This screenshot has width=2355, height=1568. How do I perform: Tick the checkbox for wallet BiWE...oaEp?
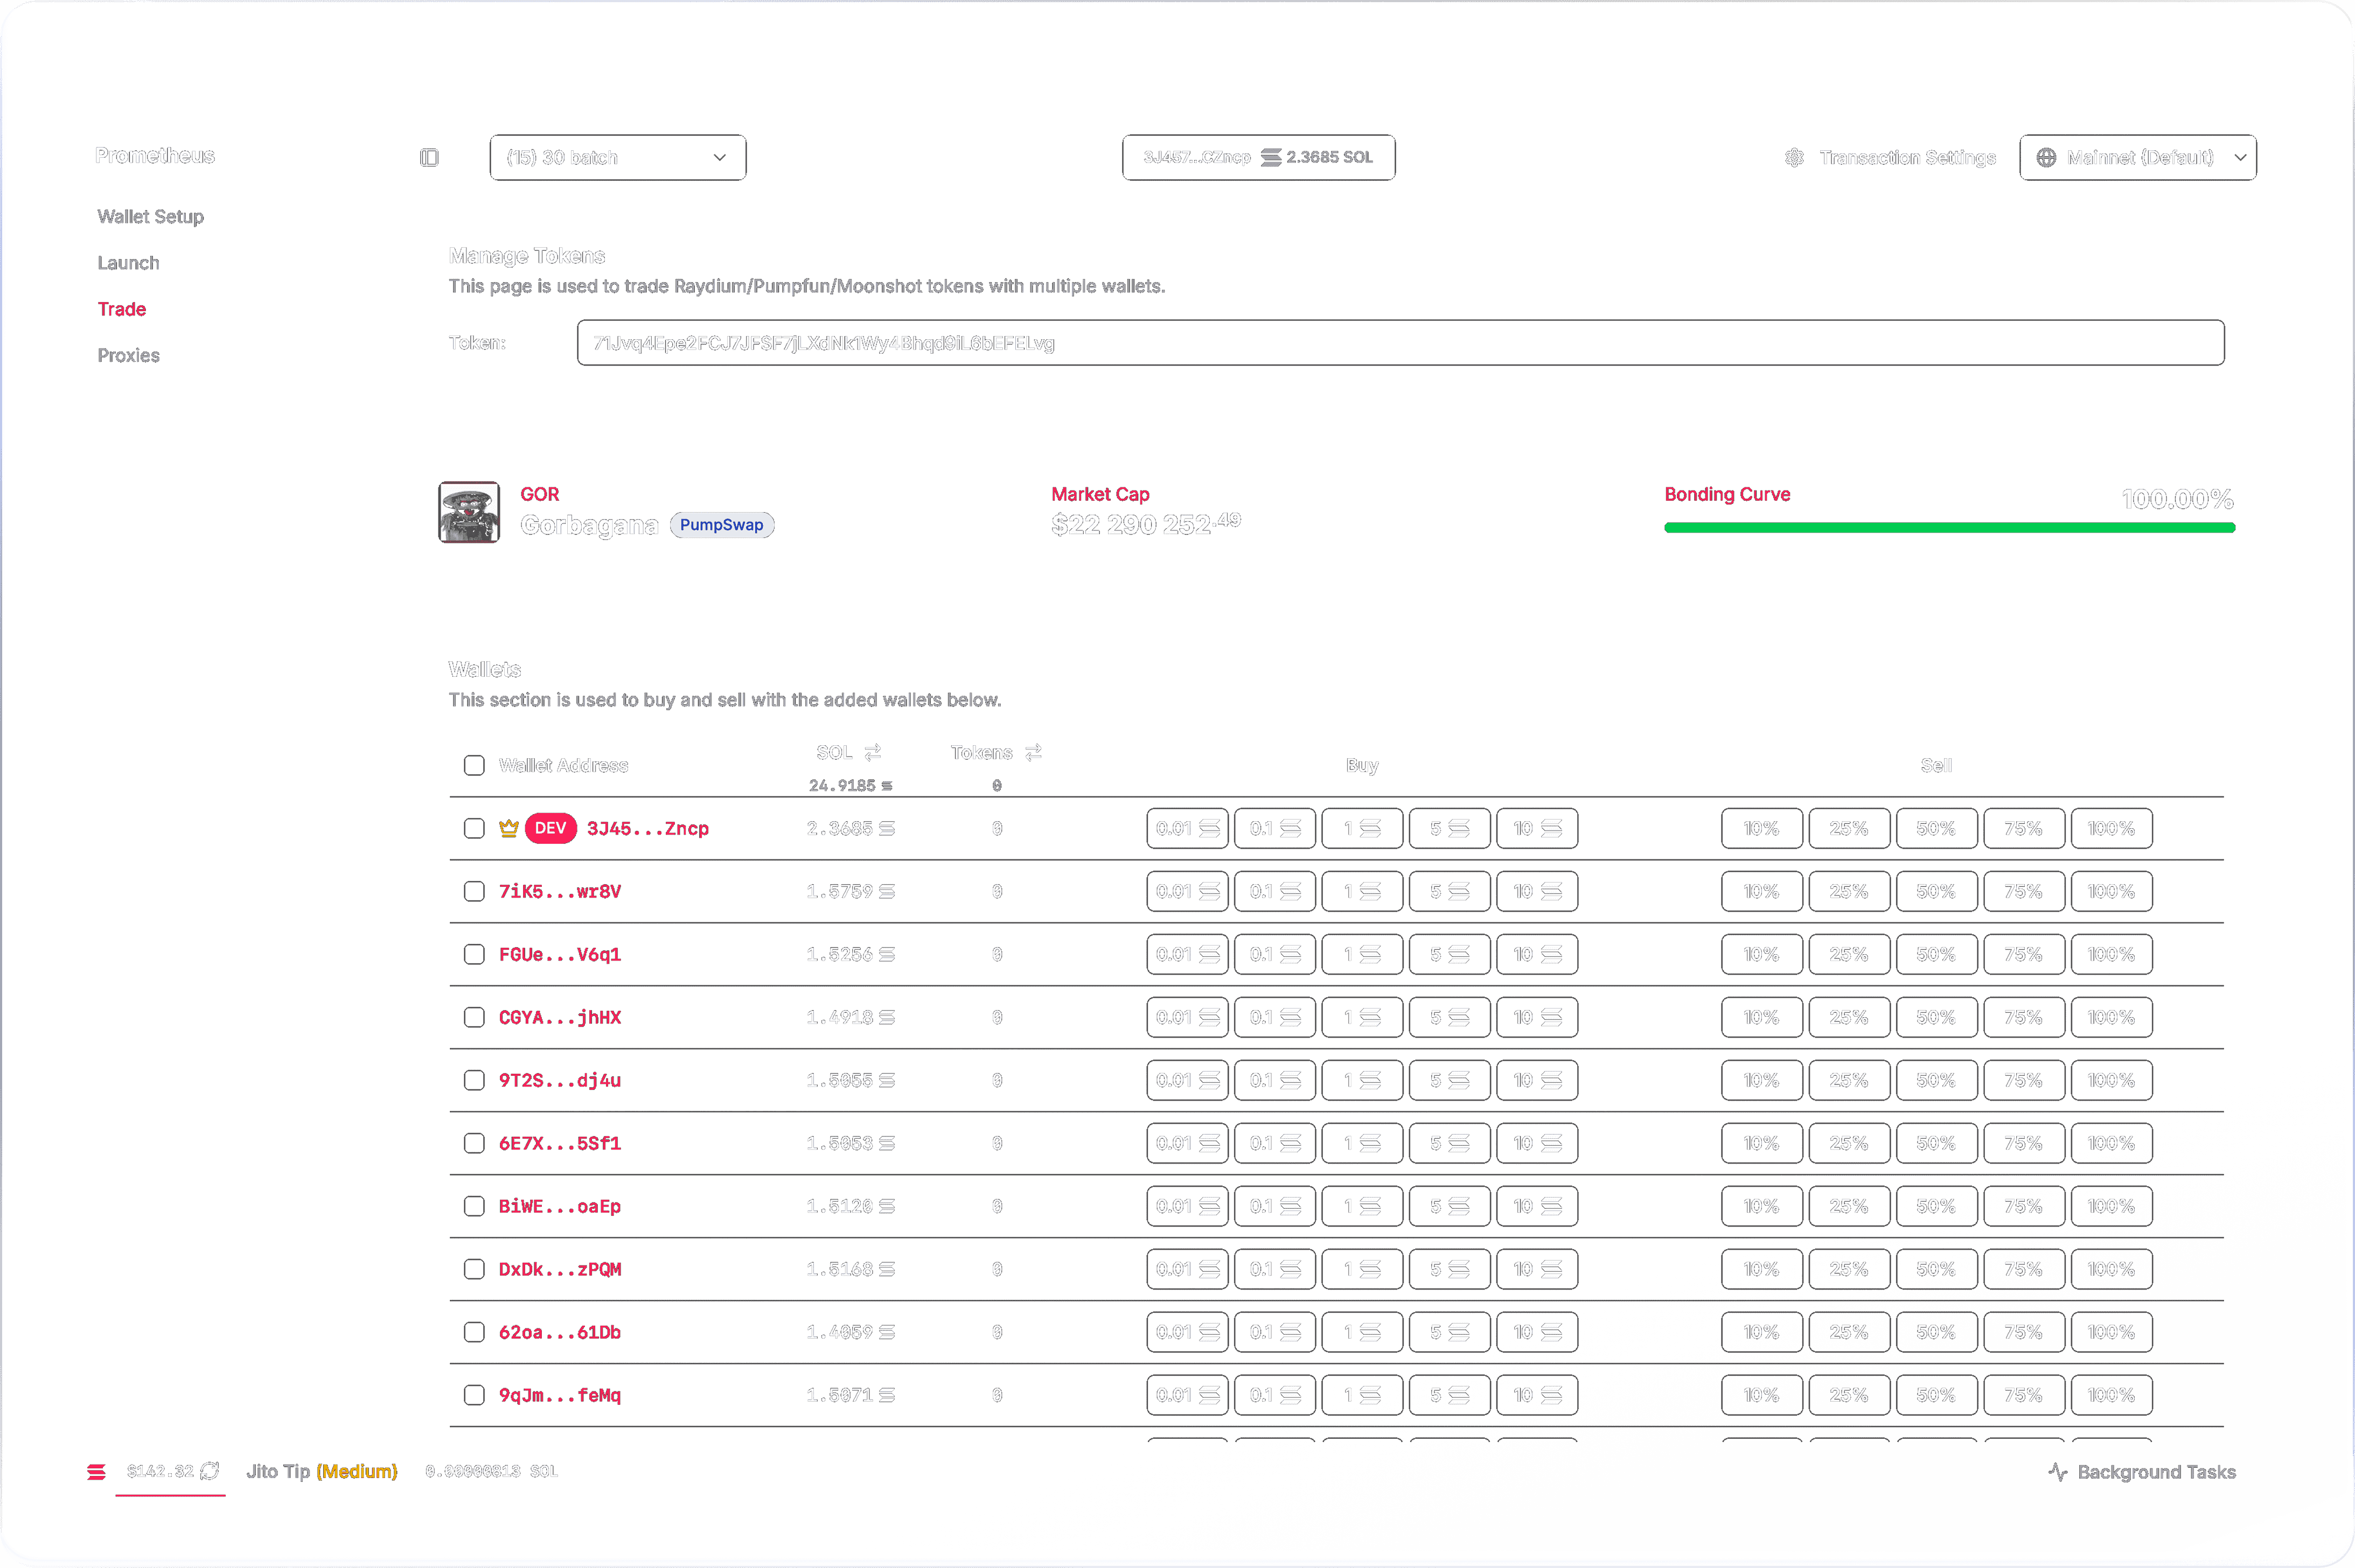click(474, 1206)
